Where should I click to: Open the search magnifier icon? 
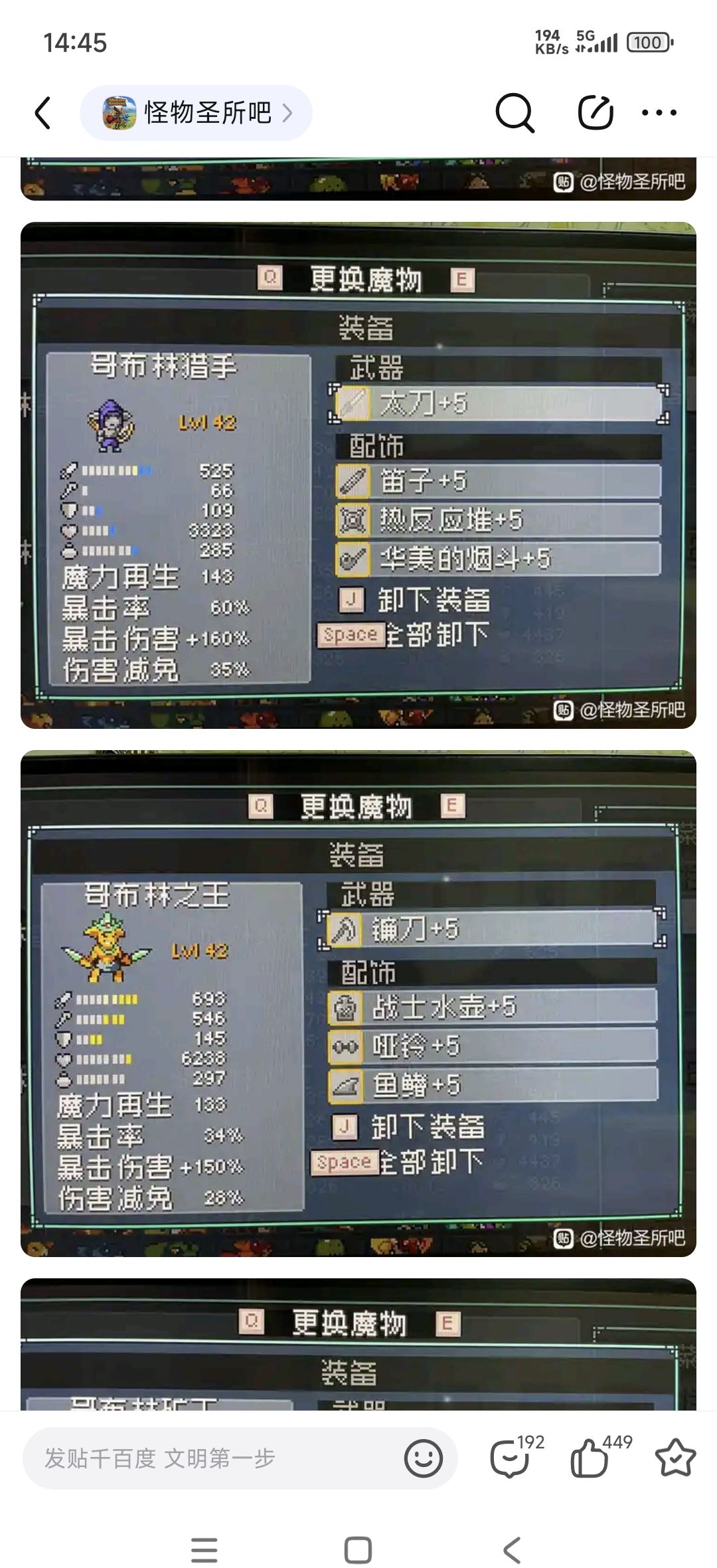(x=515, y=112)
